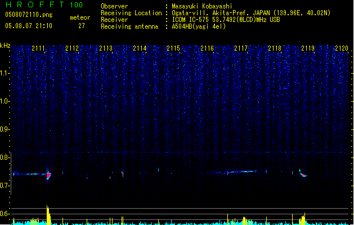Click the 1.1 kHz axis label
Image resolution: width=354 pixels, height=225 pixels.
[5, 73]
